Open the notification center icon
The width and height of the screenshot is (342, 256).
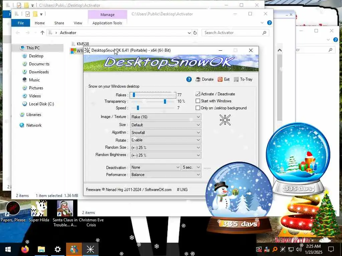331,249
